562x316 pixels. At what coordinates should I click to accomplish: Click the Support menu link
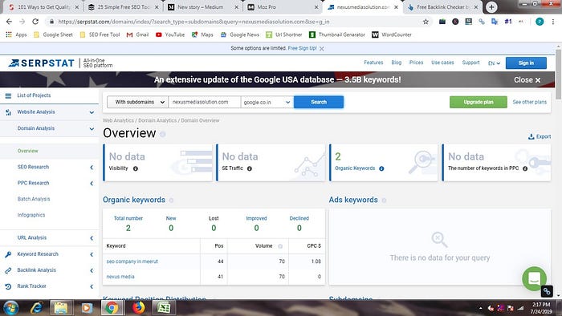coord(470,63)
